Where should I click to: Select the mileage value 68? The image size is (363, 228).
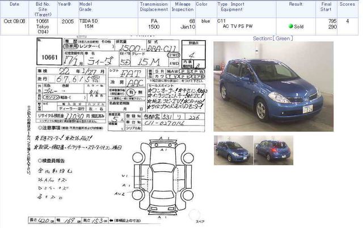(192, 22)
